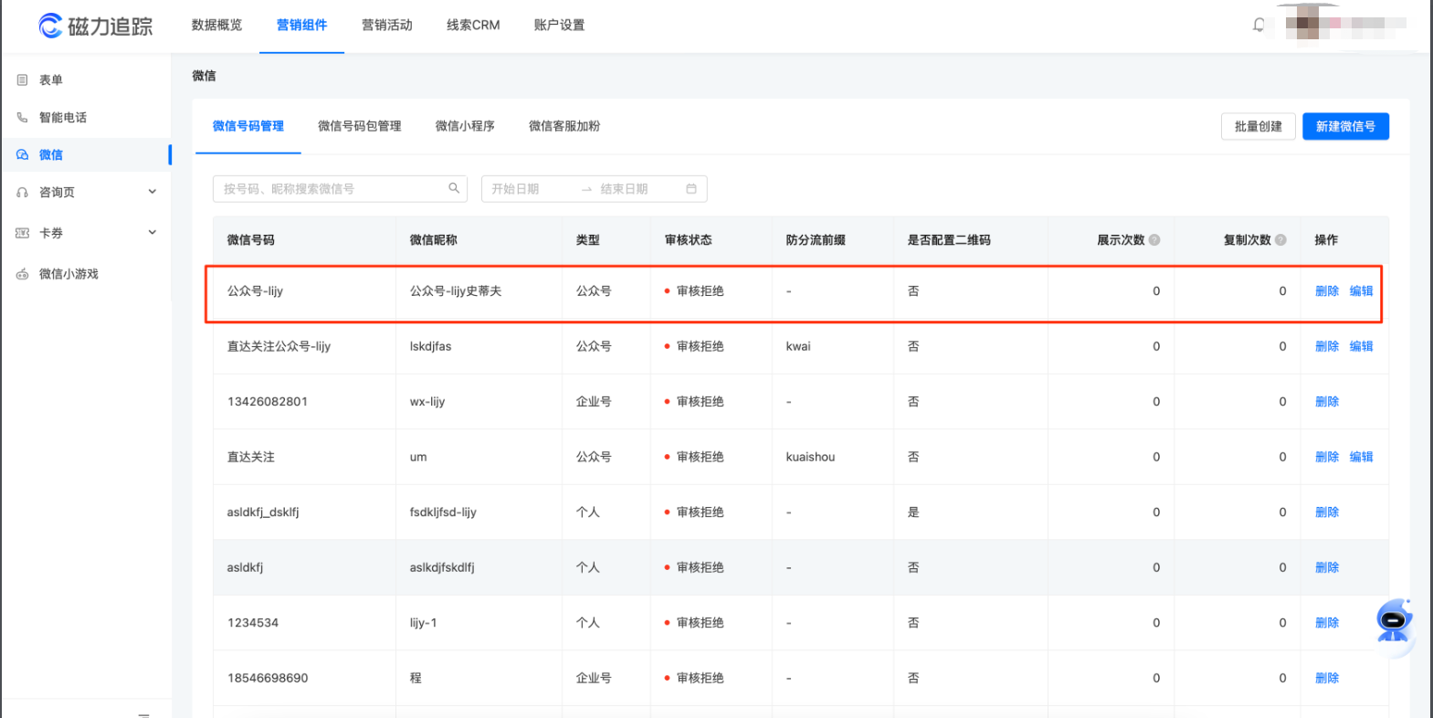Open 账户设置 top navigation

click(559, 25)
